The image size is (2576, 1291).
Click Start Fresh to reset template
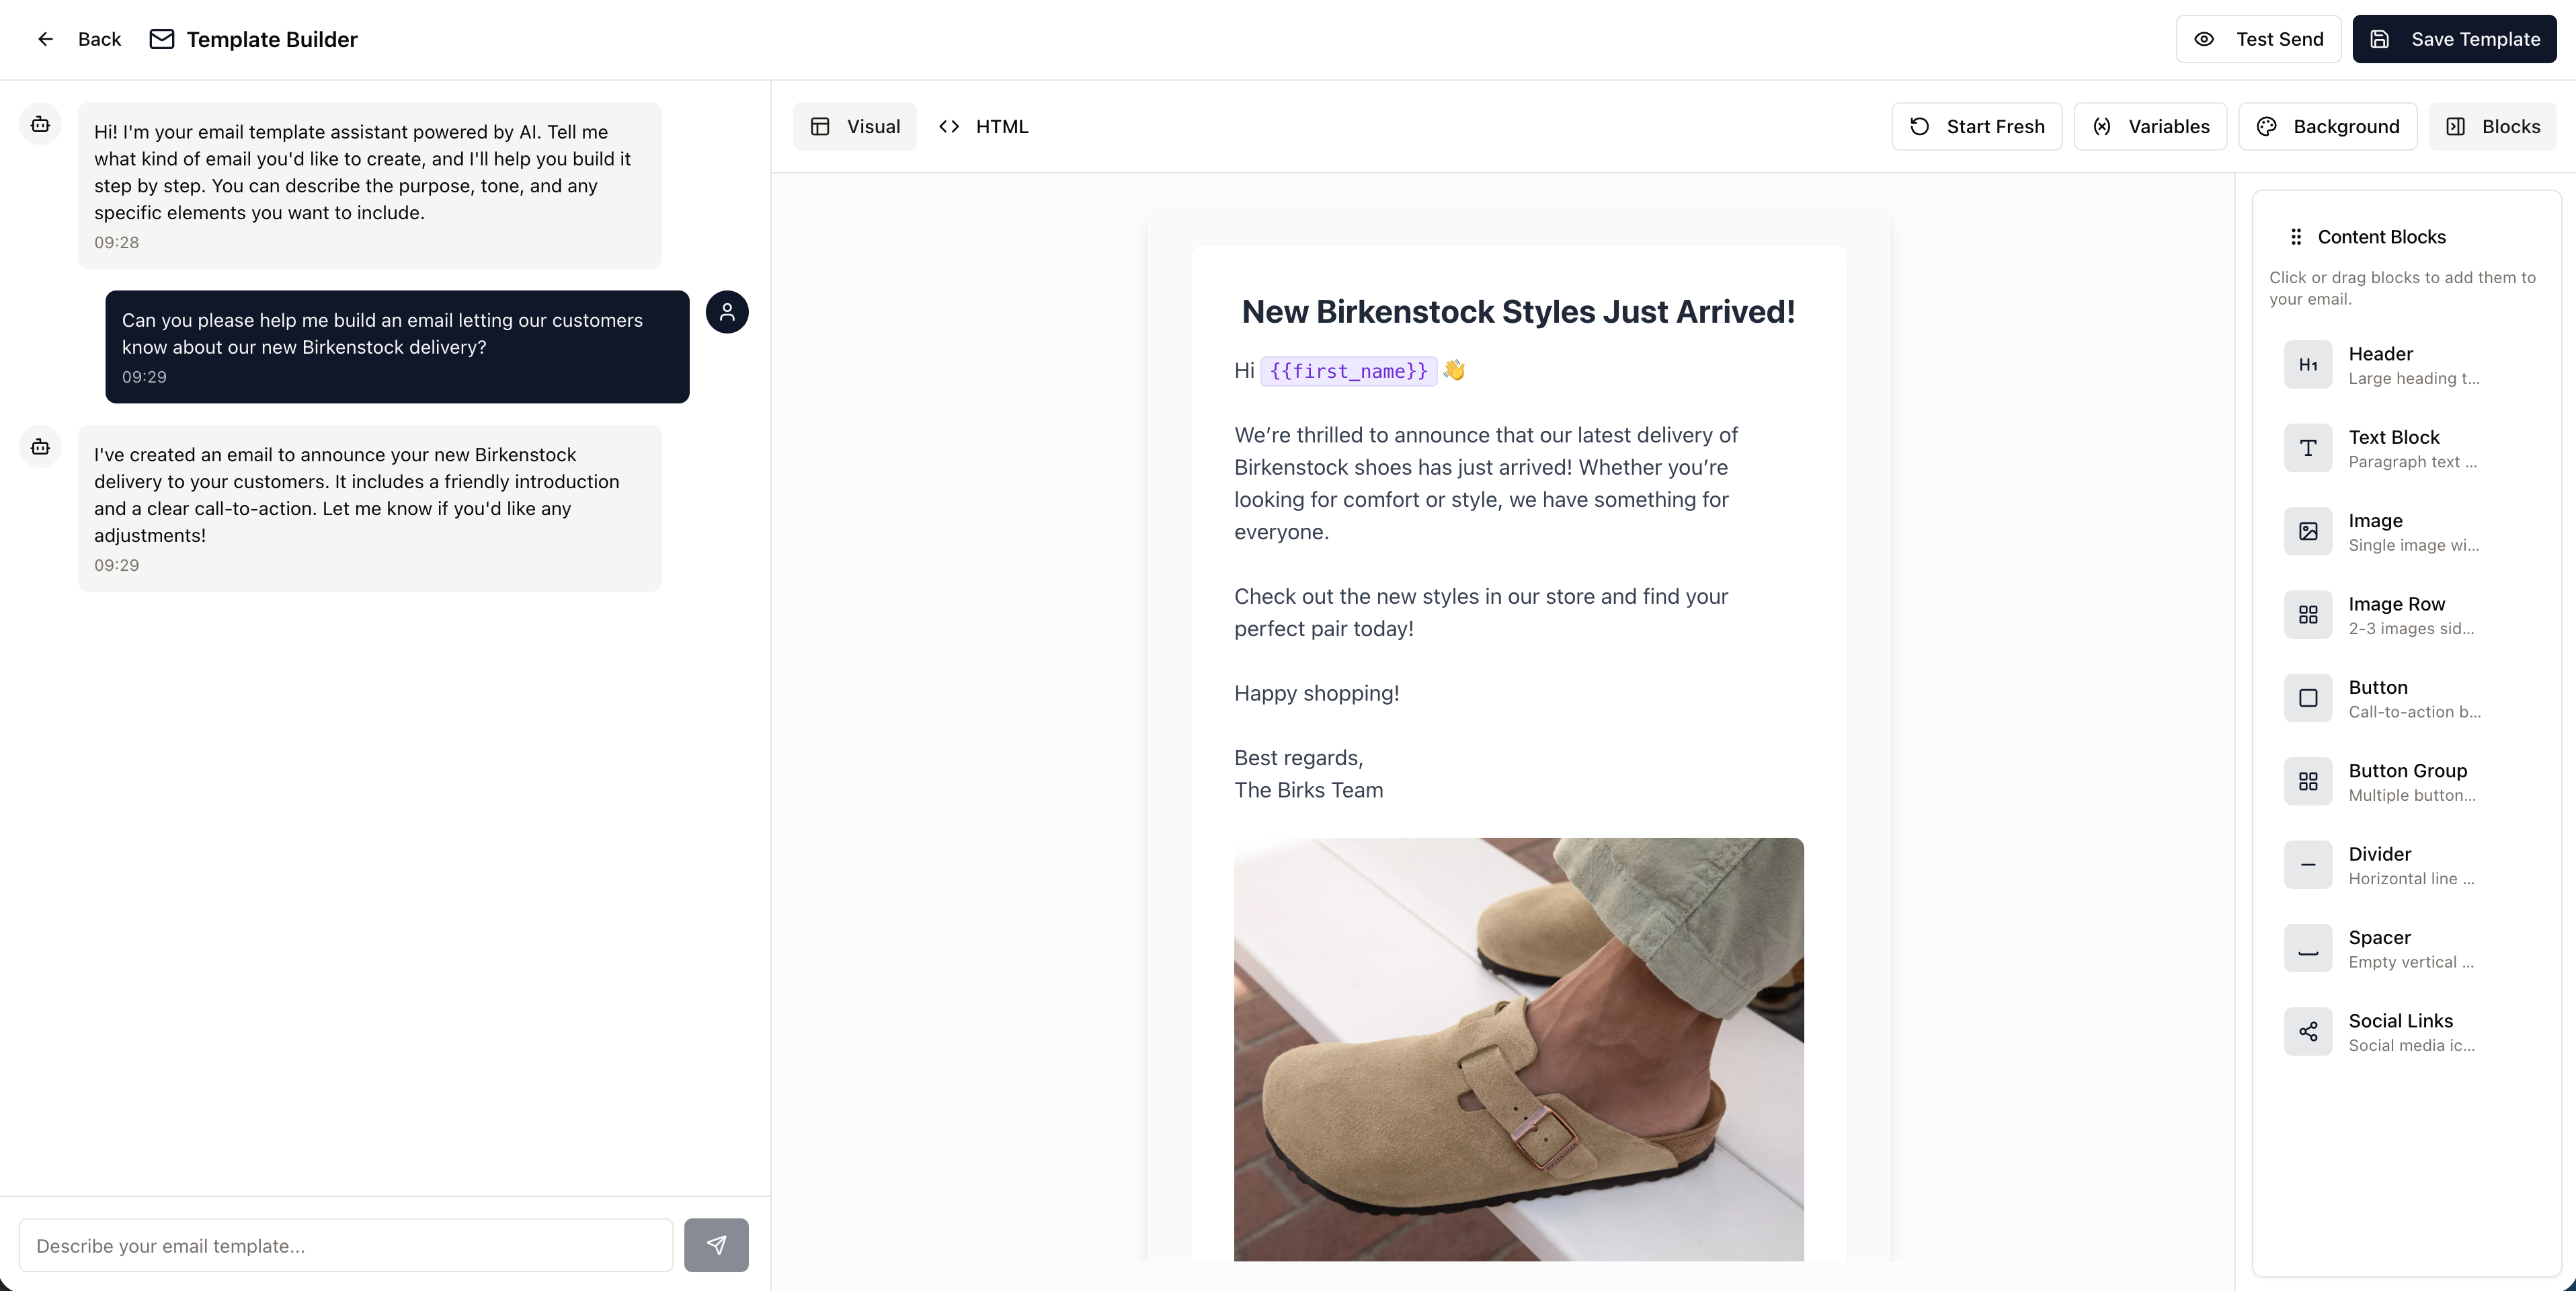click(x=1977, y=126)
